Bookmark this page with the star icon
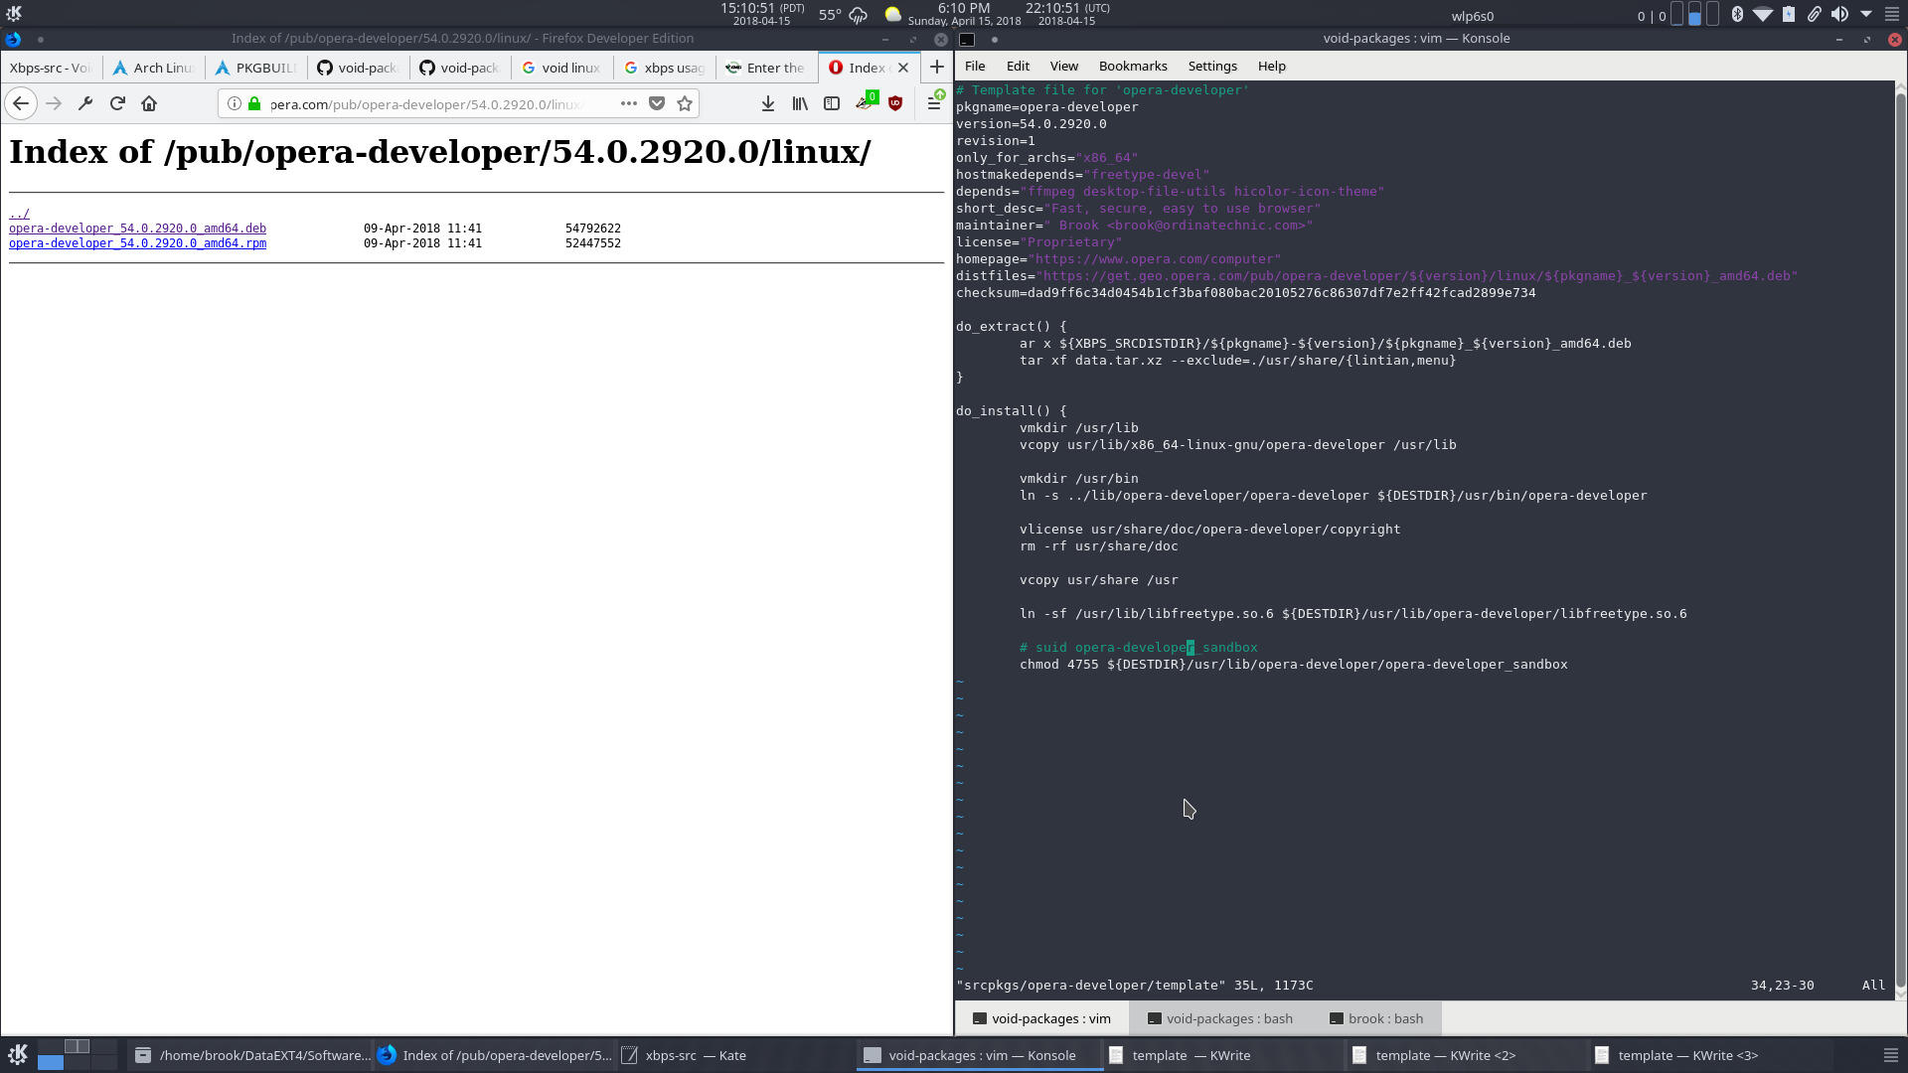Viewport: 1908px width, 1073px height. pos(685,103)
